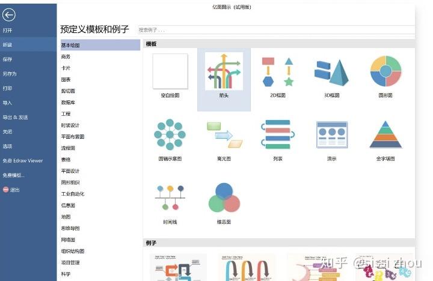Image resolution: width=433 pixels, height=281 pixels.
Task: Select 剪切画 category
Action: pos(68,91)
